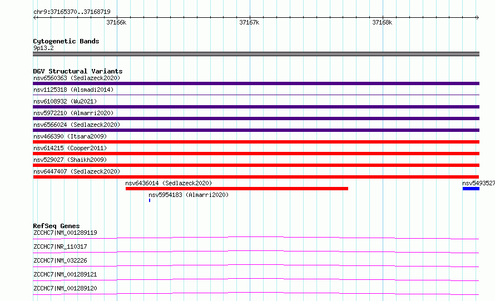Click the red bar for nsv466390
495x301 pixels.
256,142
